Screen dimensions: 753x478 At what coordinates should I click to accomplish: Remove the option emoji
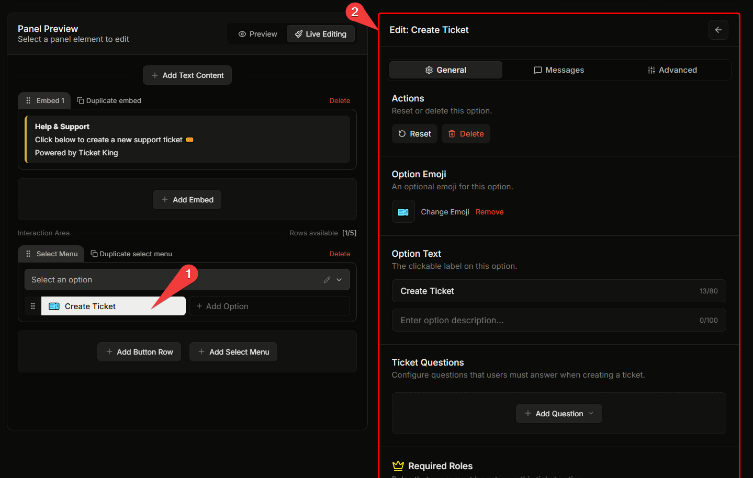point(490,212)
